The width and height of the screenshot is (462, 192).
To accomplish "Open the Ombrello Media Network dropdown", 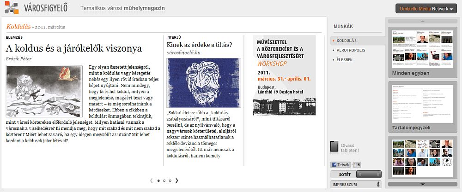I will coord(426,9).
